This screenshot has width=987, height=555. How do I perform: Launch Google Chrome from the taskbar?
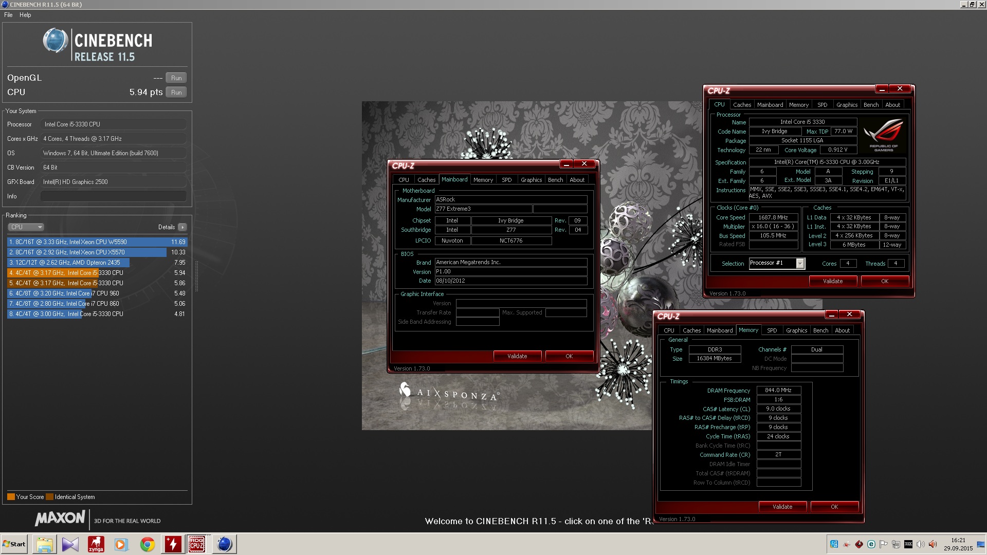(147, 544)
